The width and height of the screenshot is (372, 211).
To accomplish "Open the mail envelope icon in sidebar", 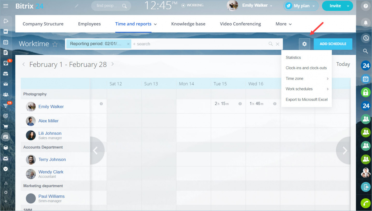I will click(6, 84).
